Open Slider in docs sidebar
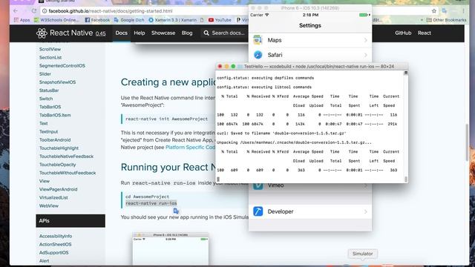Image resolution: width=475 pixels, height=267 pixels. tap(45, 74)
